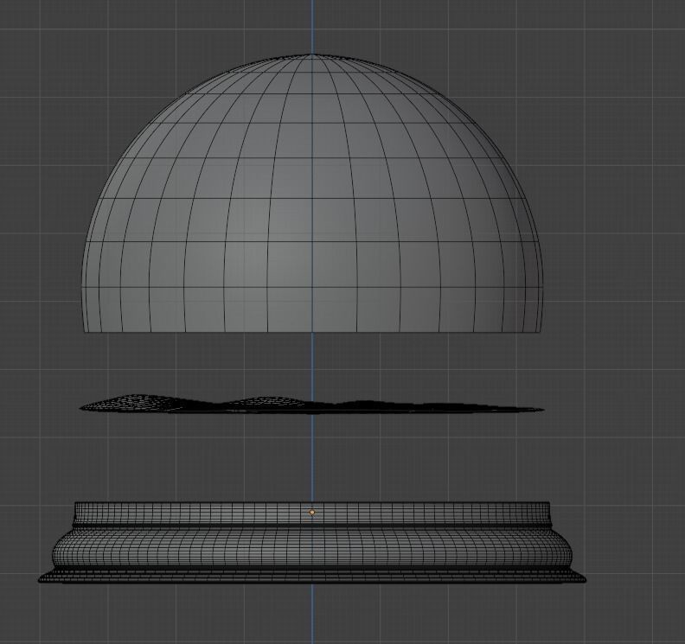Select the flat bumpy terrain mesh
Screen dimensions: 685x644
311,405
